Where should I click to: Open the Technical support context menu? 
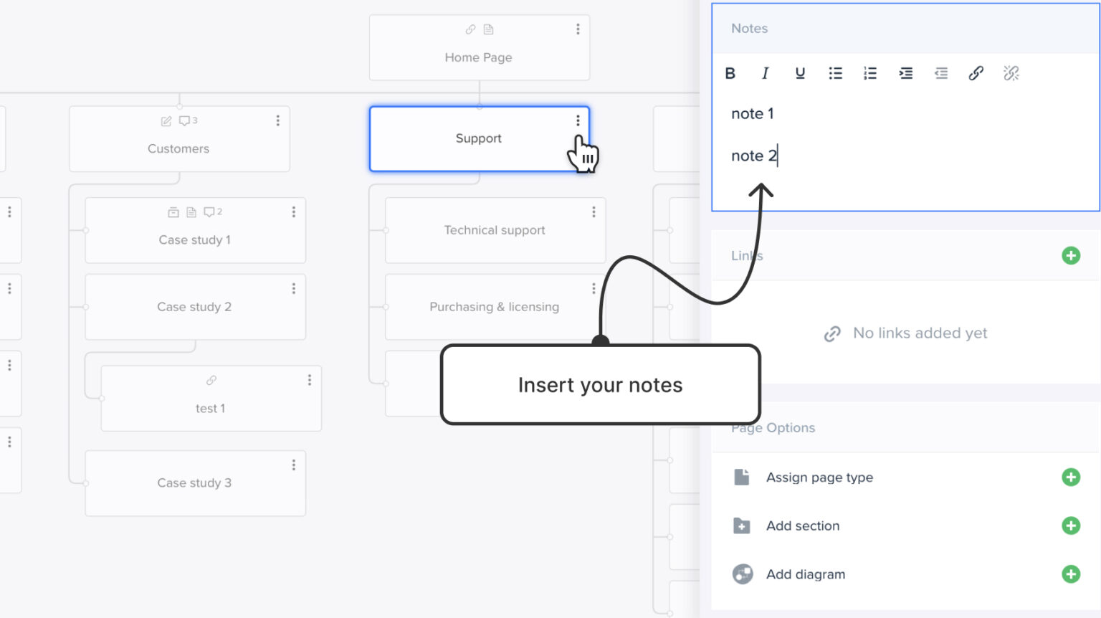click(594, 211)
